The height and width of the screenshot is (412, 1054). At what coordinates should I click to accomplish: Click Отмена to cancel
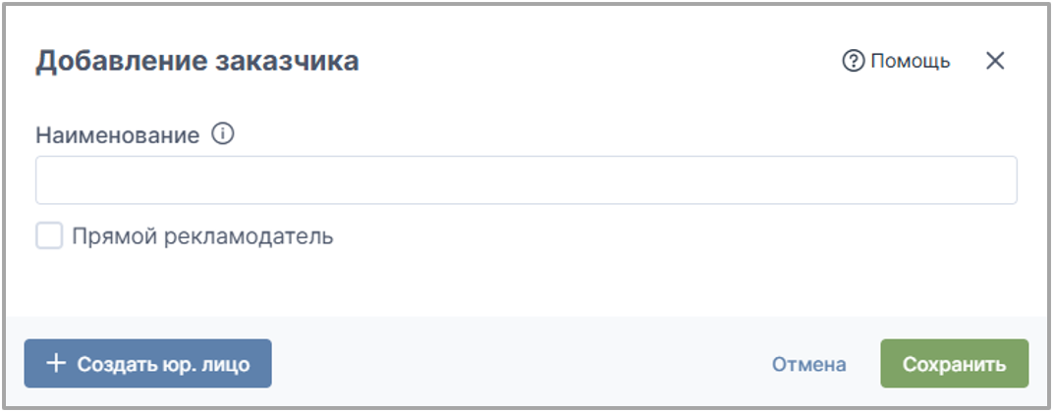click(x=808, y=364)
